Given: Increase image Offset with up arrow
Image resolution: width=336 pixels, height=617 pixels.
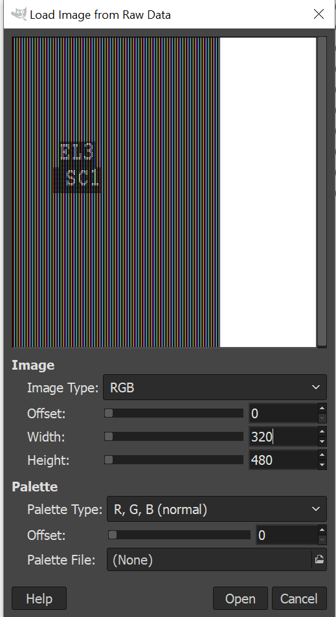Looking at the screenshot, I should pyautogui.click(x=322, y=408).
